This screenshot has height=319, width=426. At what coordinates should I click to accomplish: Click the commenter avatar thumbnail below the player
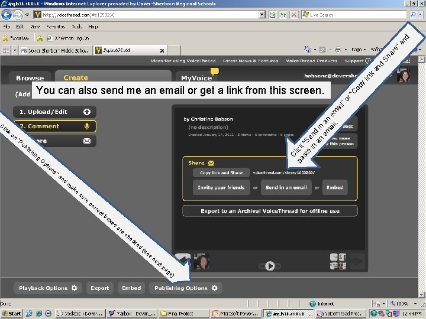pos(202,262)
